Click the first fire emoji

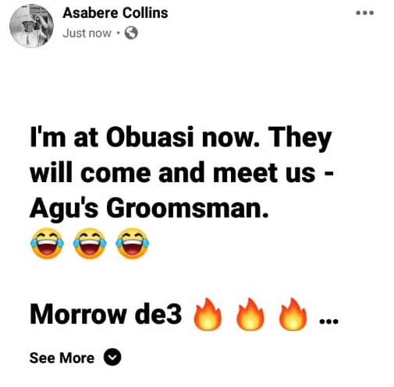point(208,315)
